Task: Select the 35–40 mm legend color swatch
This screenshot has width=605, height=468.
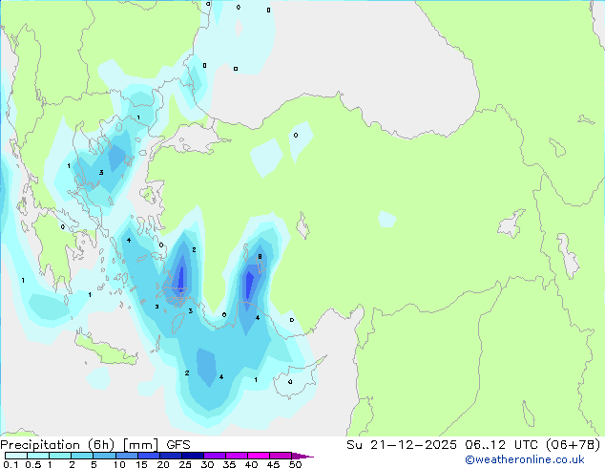Action: [237, 456]
